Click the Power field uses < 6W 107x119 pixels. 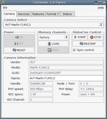[x=91, y=94]
